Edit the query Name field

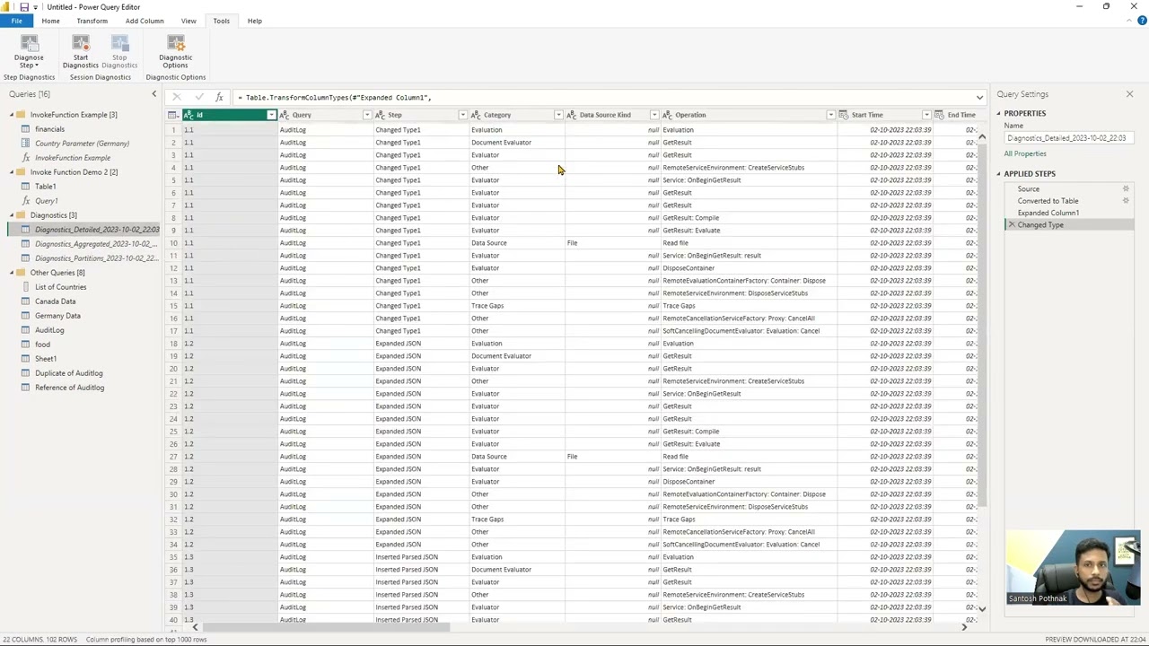[1068, 138]
